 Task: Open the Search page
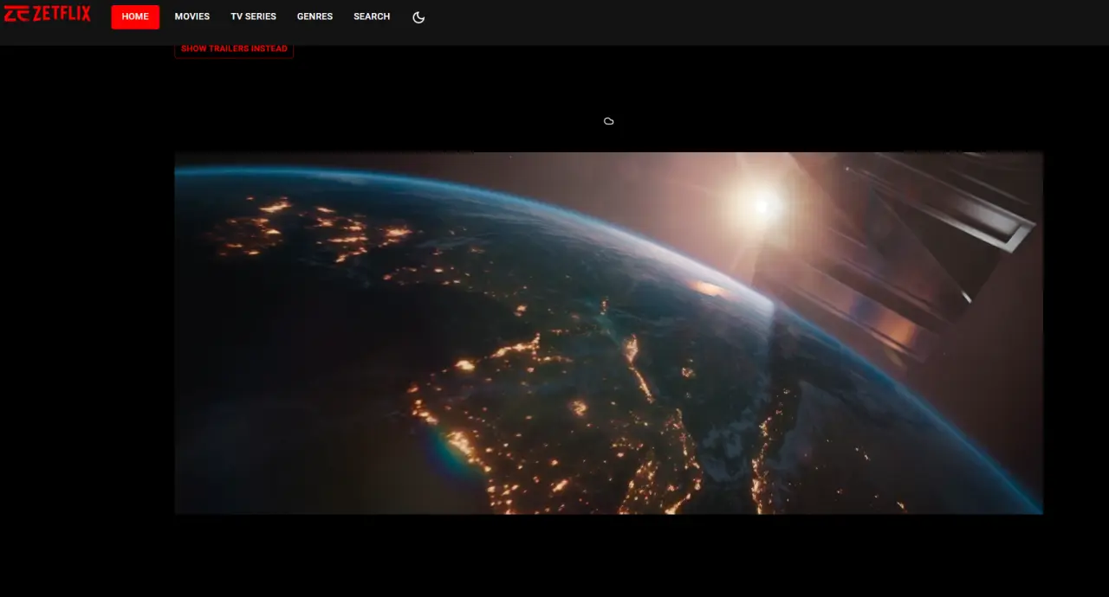(x=372, y=16)
